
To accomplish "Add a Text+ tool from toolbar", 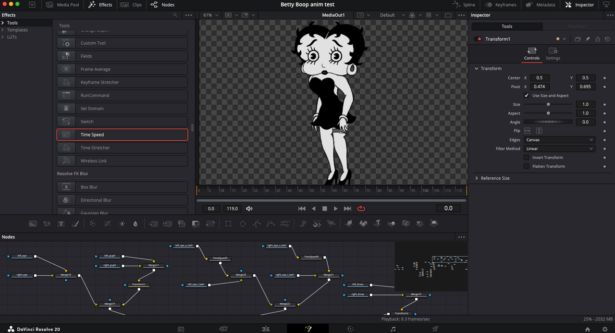I will tap(61, 223).
